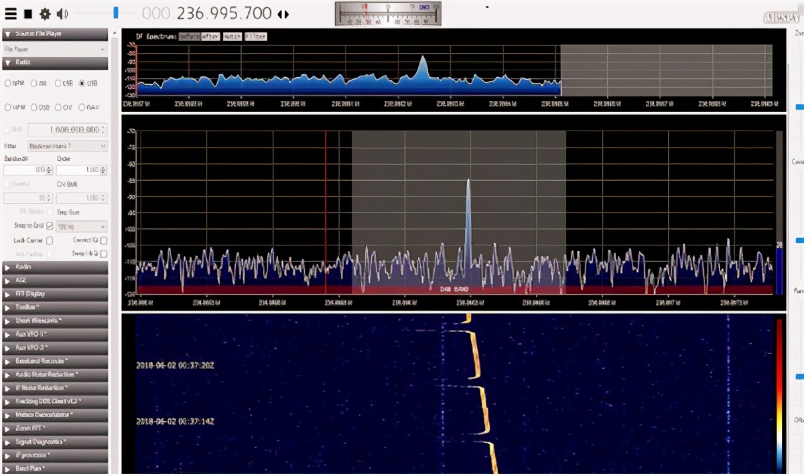Expand the Short Wave Info panel

pos(55,321)
